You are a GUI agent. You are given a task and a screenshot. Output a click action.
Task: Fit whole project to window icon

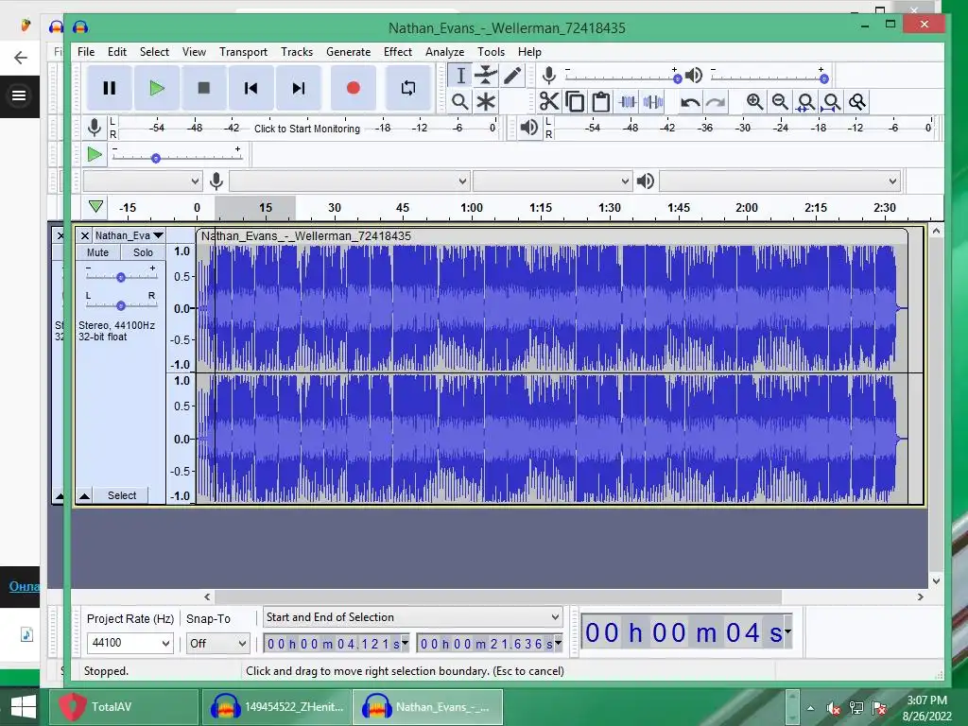pos(832,102)
